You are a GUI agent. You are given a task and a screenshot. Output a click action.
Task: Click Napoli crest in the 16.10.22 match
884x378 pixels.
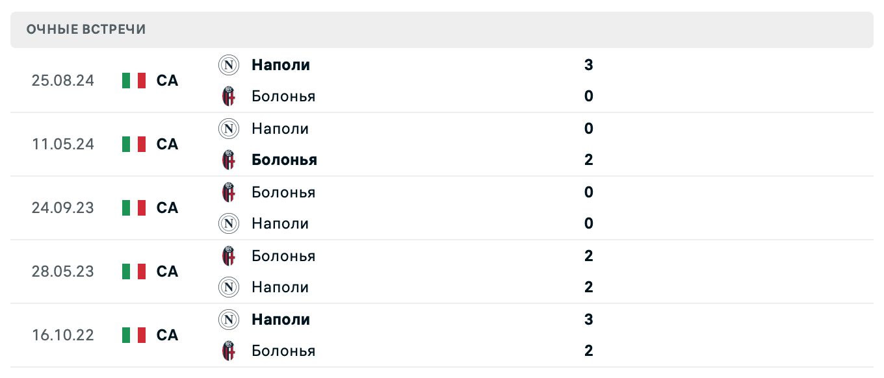pos(228,320)
